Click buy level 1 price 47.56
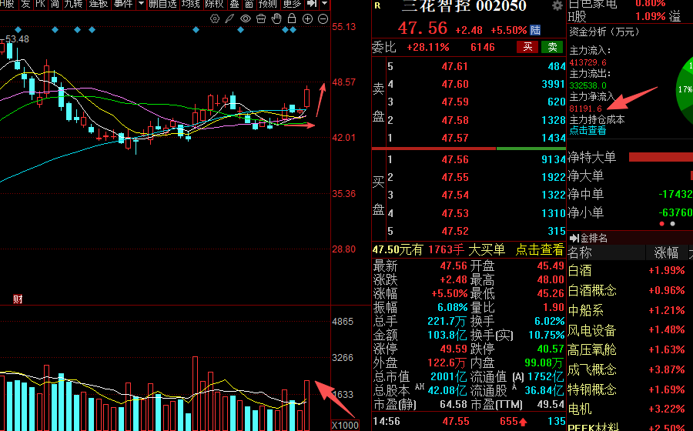Image resolution: width=693 pixels, height=431 pixels. click(455, 160)
